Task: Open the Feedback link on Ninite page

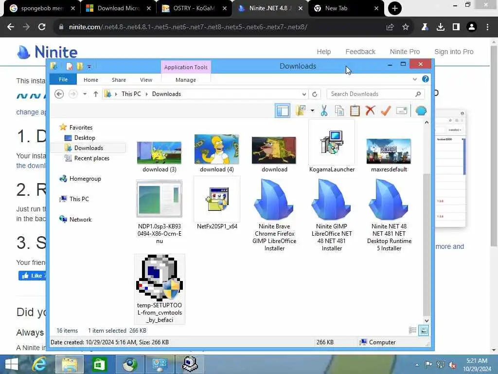Action: (x=360, y=52)
